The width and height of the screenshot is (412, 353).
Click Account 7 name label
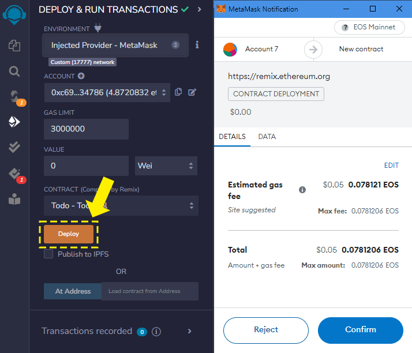(261, 49)
